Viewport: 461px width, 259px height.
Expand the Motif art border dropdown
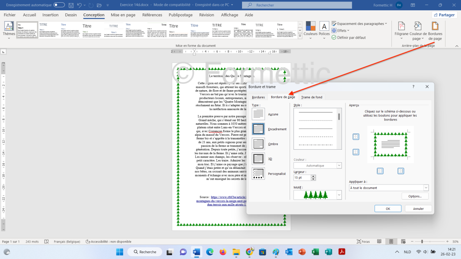[x=339, y=195]
